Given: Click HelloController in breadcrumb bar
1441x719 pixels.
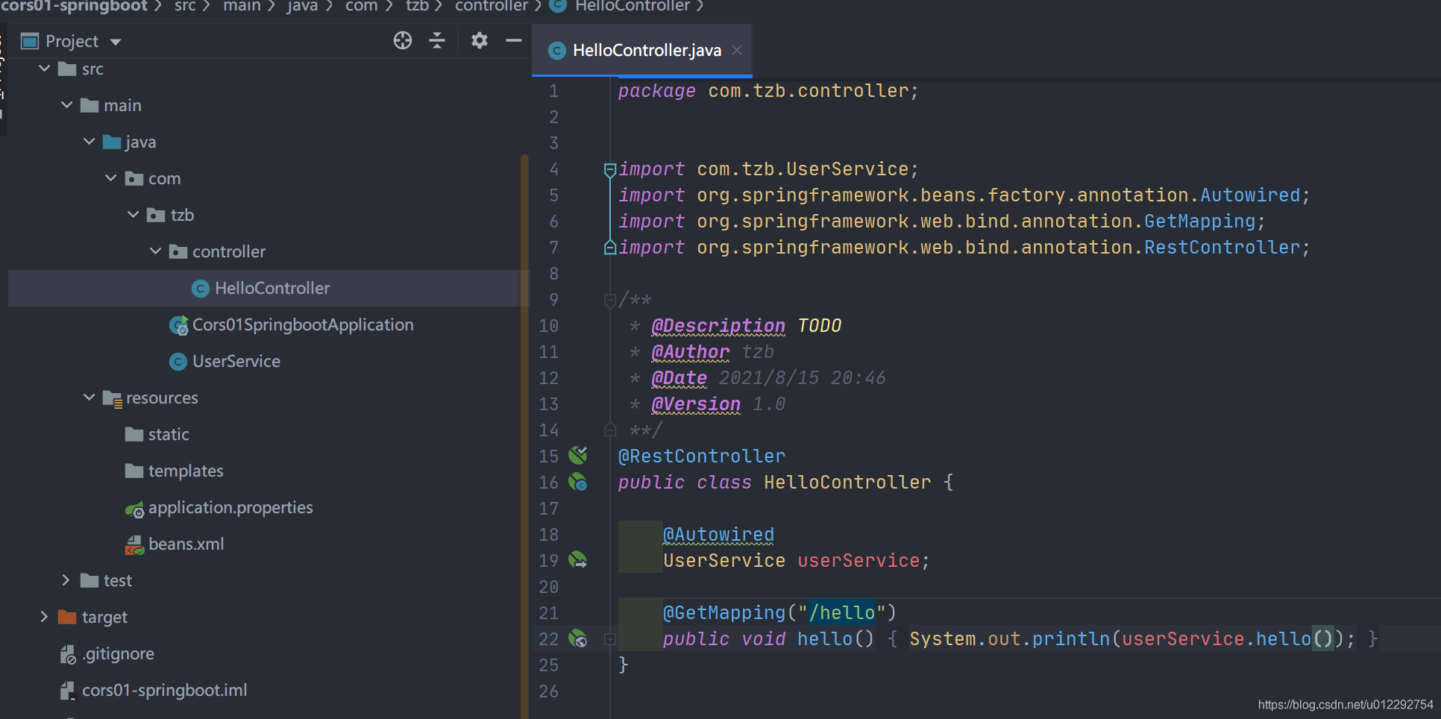Looking at the screenshot, I should (632, 6).
